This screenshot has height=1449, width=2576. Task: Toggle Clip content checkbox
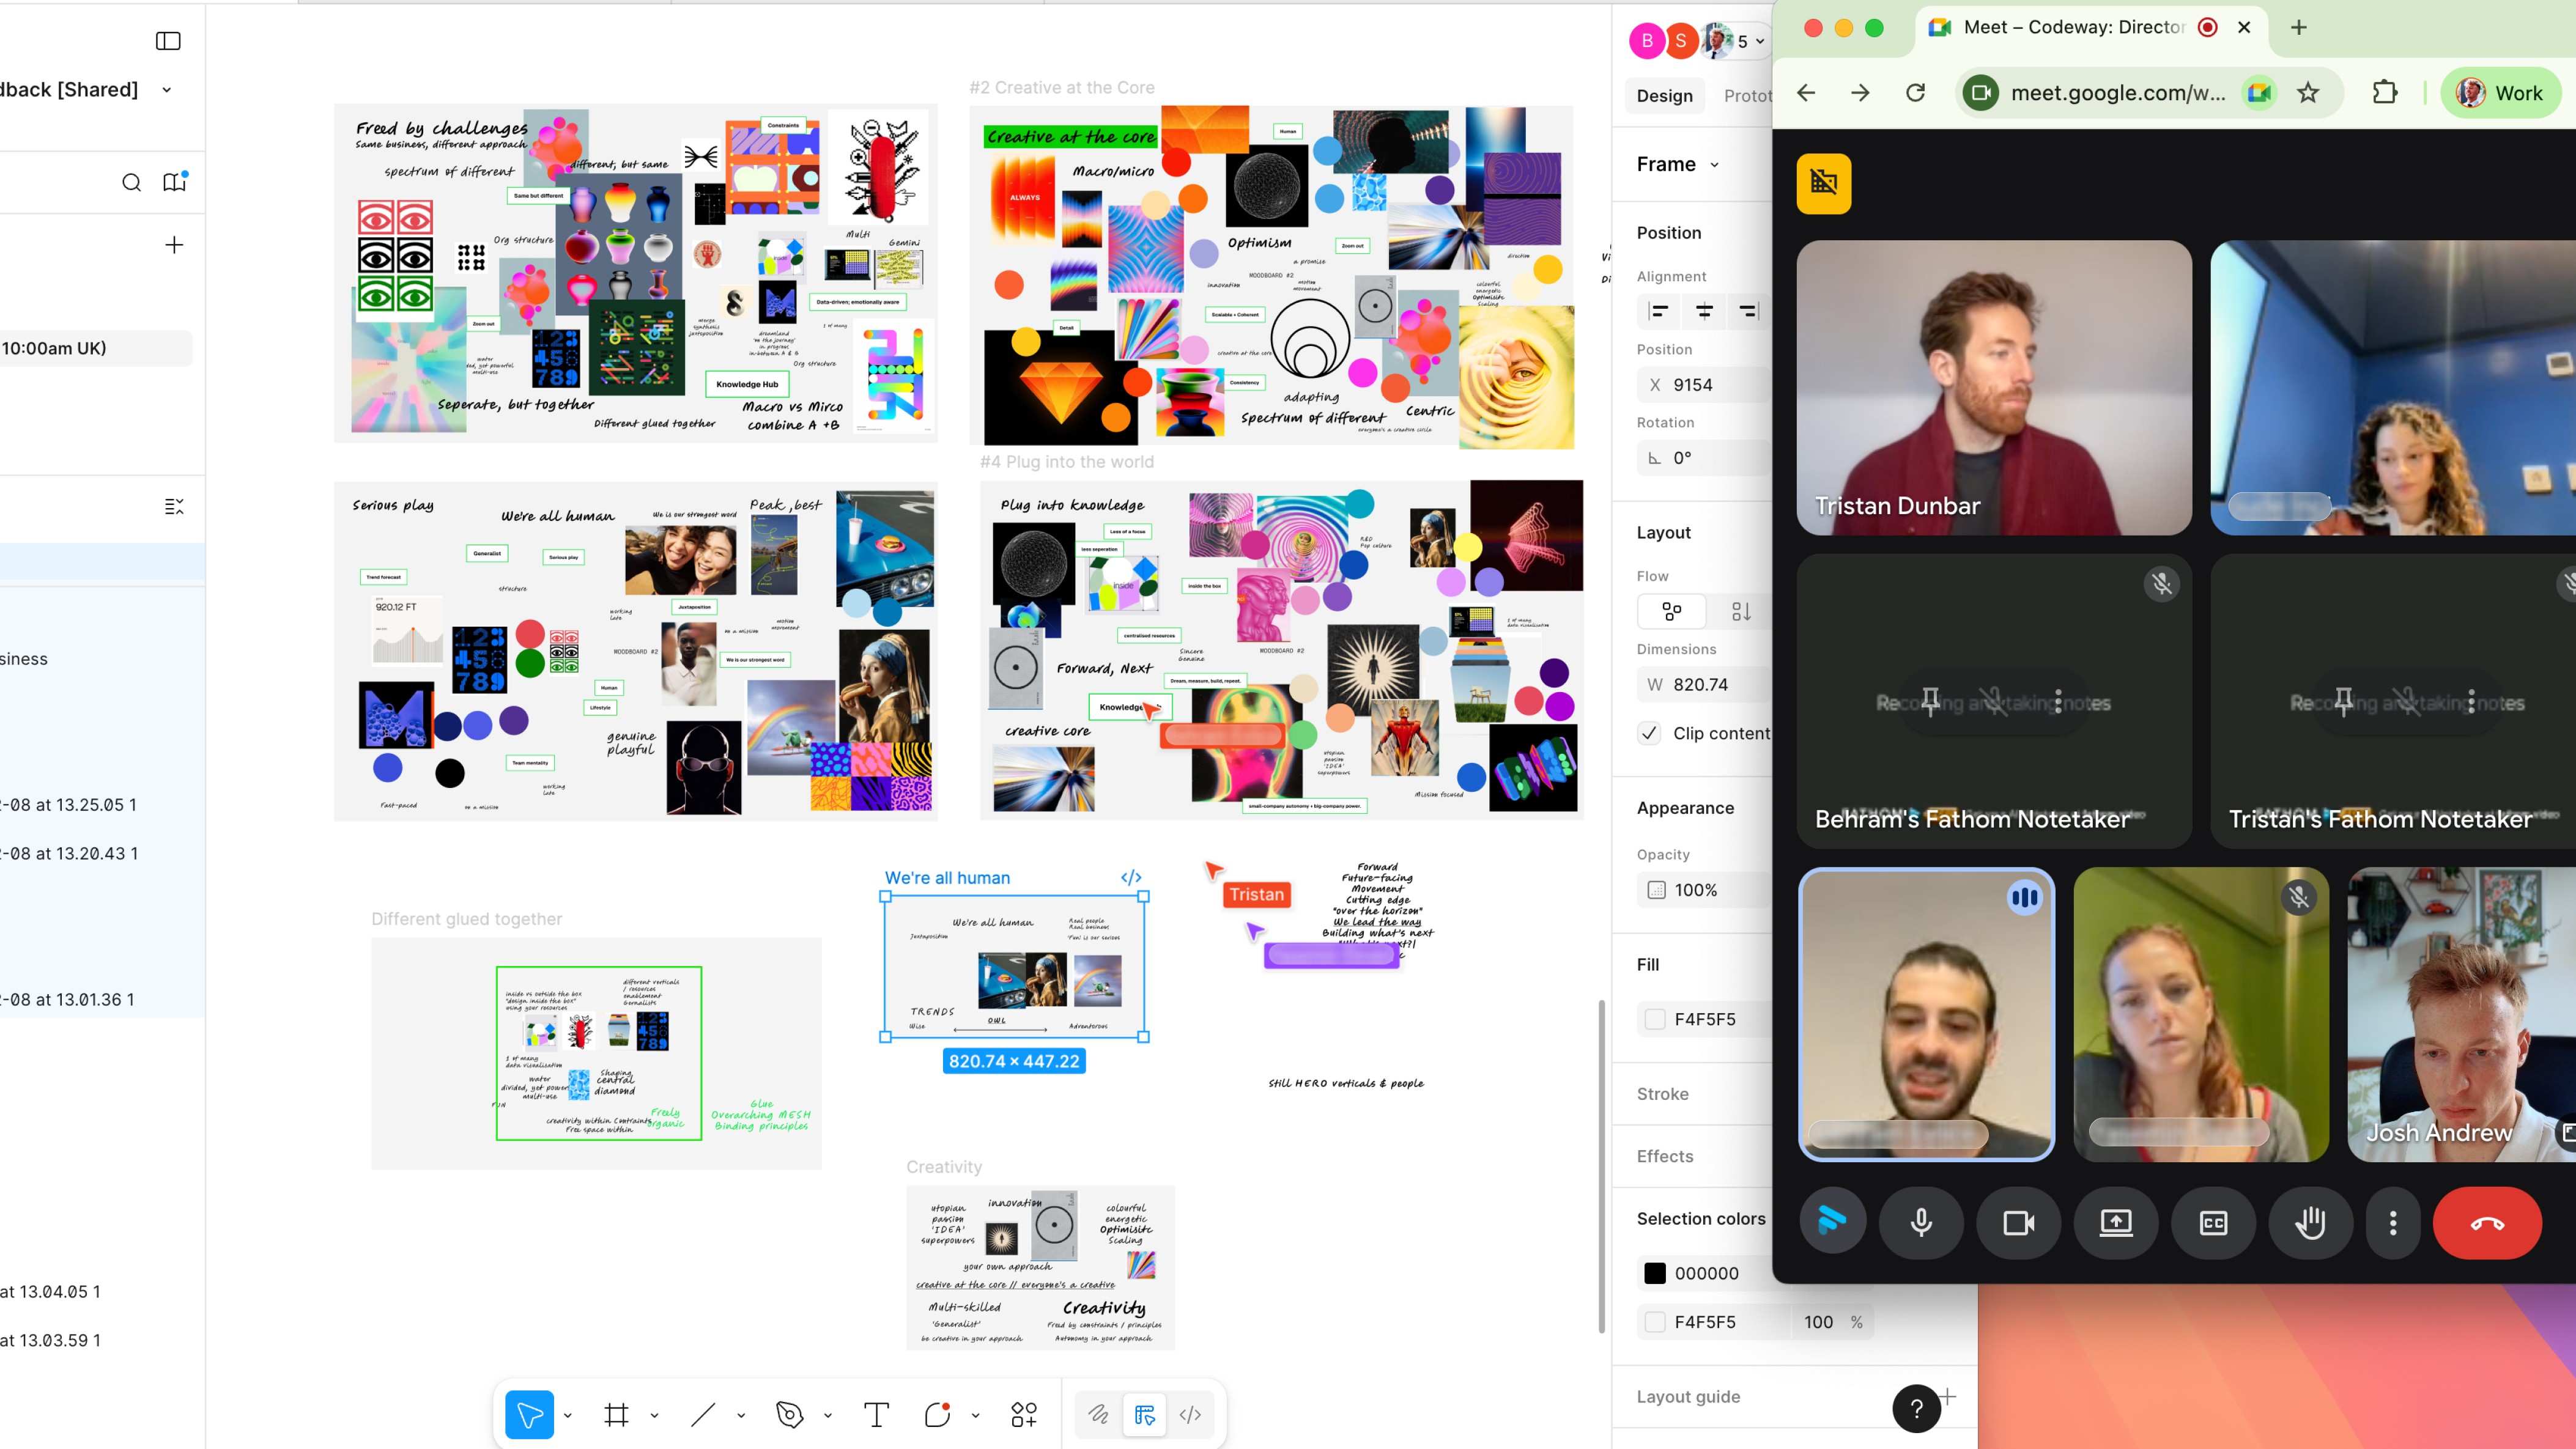point(1650,733)
